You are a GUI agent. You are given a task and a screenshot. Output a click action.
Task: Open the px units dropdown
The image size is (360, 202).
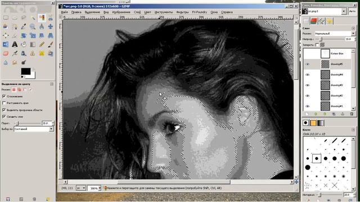coord(81,188)
